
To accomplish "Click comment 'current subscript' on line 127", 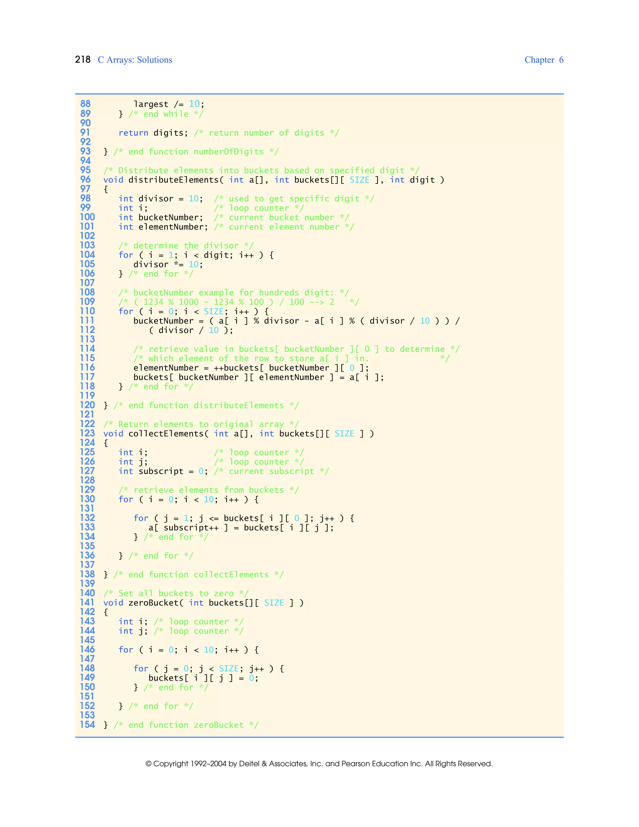I will [x=271, y=472].
